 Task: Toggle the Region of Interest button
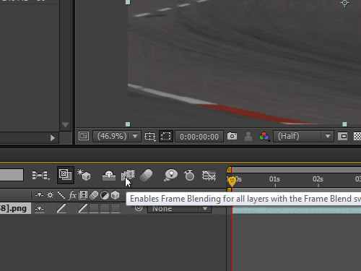click(342, 137)
